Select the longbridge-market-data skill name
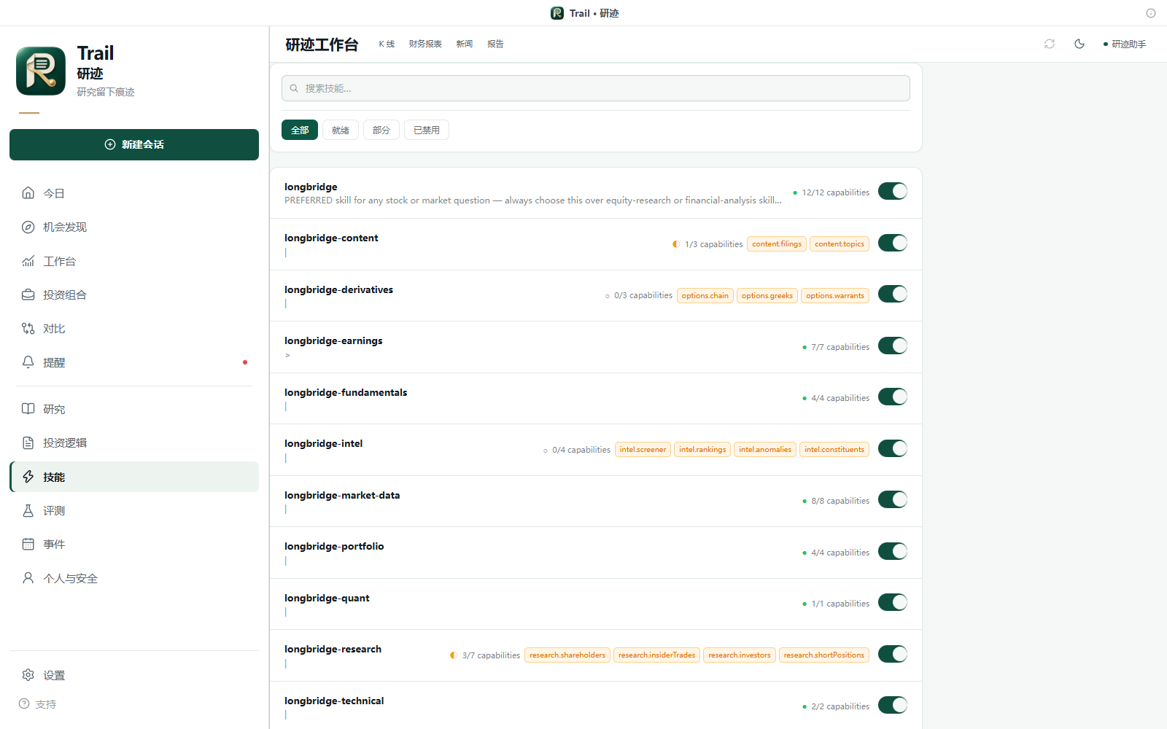1167x729 pixels. pos(342,495)
